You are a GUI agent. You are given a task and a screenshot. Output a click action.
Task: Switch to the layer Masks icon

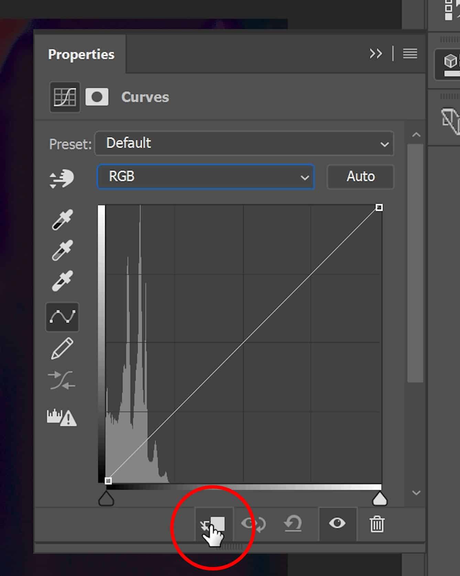97,97
